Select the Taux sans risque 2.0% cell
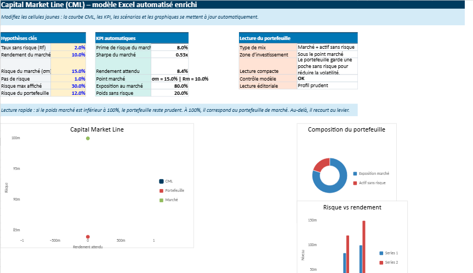The image size is (473, 273). pyautogui.click(x=69, y=48)
